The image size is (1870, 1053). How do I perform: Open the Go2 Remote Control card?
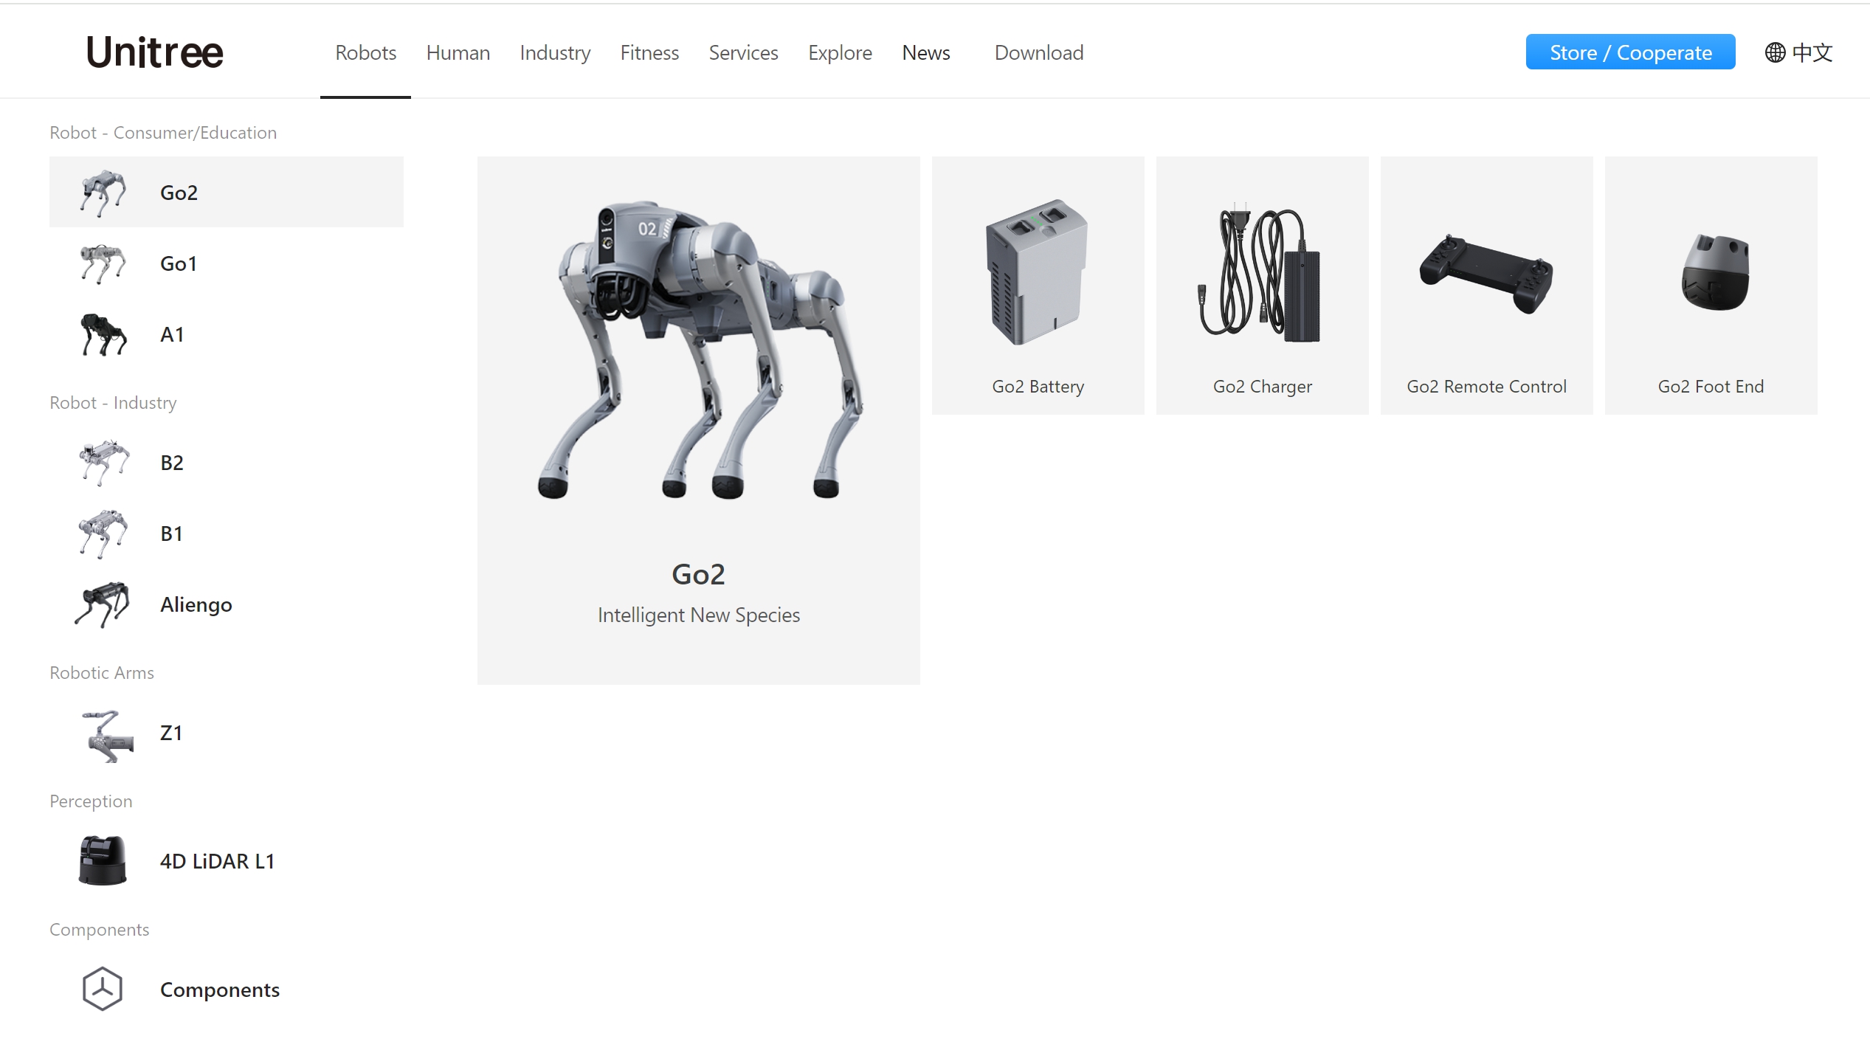(1486, 286)
